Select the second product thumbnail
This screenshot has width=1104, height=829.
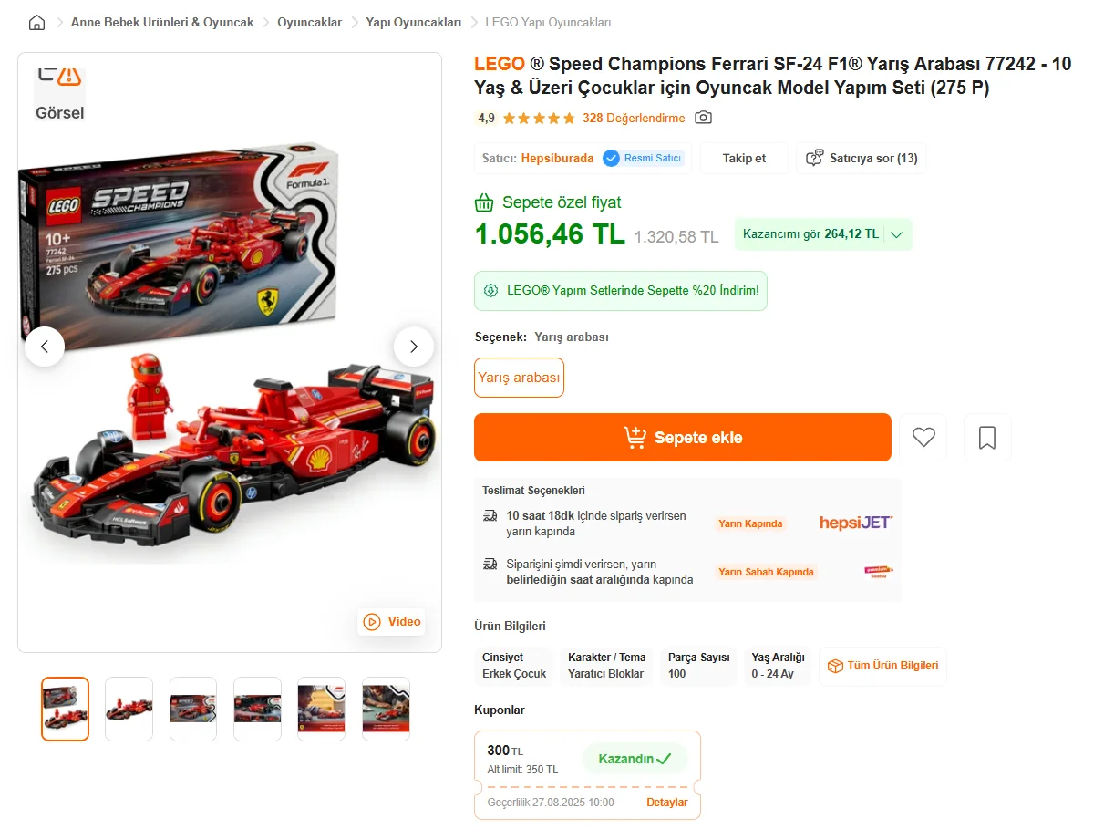point(129,709)
